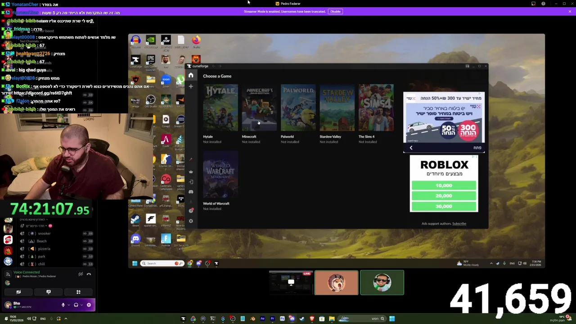Click Share Your Screen button in voice panel
The height and width of the screenshot is (324, 576).
coord(49,292)
